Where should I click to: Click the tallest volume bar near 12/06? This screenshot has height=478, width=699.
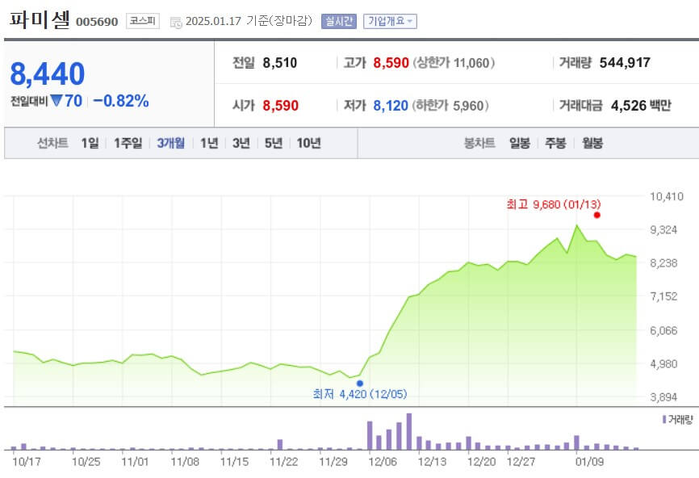pos(408,432)
